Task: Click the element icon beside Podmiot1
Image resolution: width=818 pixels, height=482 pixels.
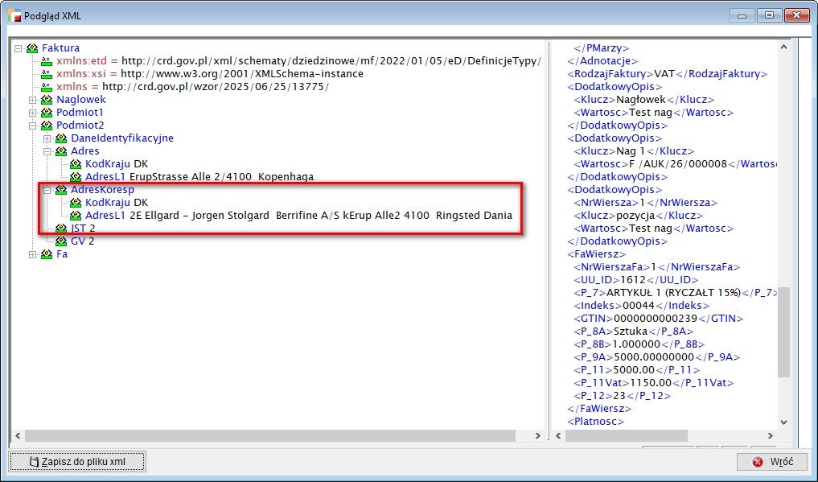Action: coord(47,113)
